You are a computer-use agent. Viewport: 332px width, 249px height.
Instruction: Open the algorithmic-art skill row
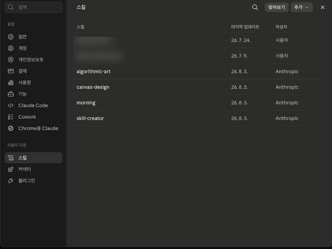point(200,71)
